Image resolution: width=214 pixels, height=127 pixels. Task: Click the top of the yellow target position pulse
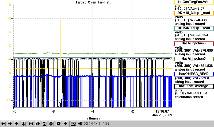[x=59, y=20]
